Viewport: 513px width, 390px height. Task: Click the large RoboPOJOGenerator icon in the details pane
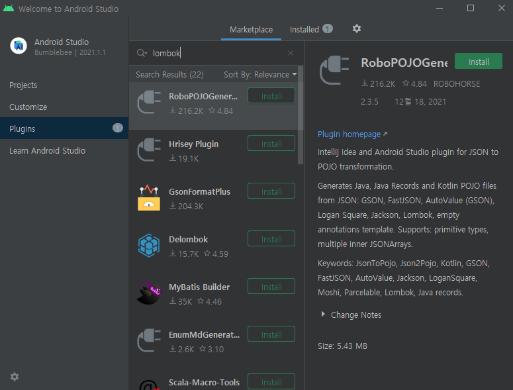point(334,70)
